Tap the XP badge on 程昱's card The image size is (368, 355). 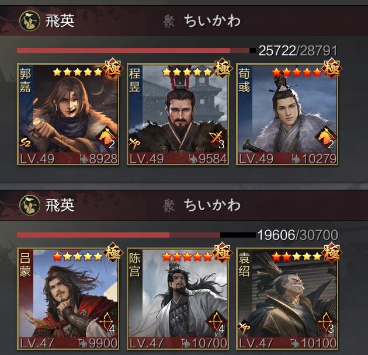click(x=135, y=143)
